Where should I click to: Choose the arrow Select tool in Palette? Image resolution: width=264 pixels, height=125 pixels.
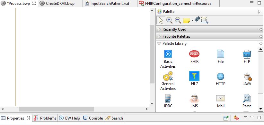pyautogui.click(x=161, y=20)
